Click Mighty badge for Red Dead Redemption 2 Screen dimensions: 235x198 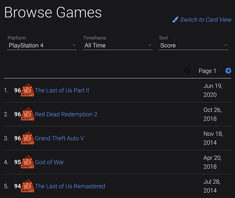[x=27, y=114]
